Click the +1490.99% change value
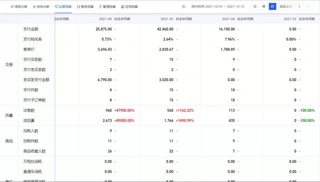 (x=185, y=120)
